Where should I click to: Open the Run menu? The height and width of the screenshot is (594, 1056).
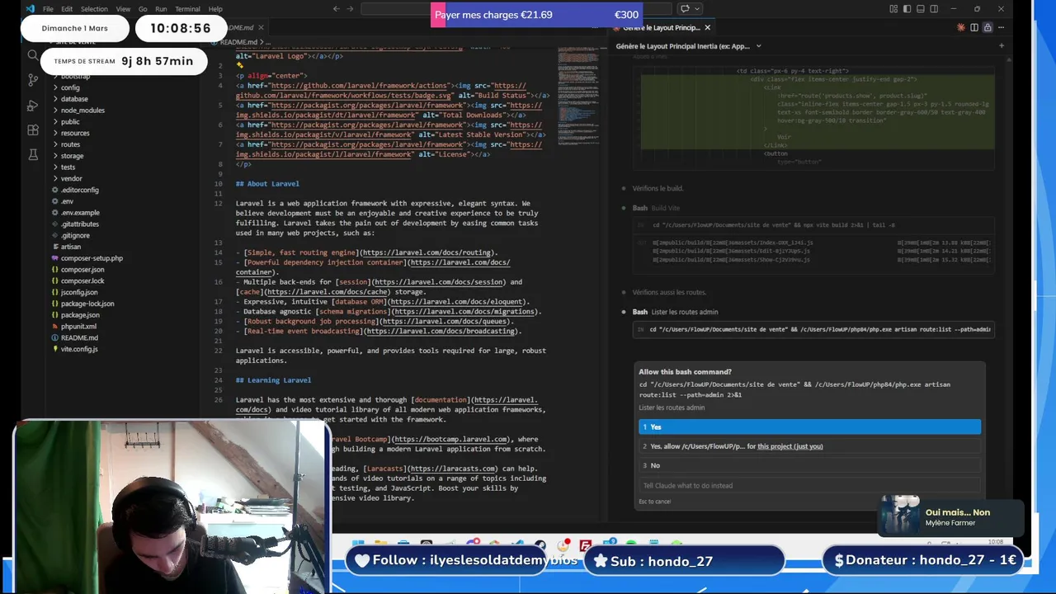(161, 8)
